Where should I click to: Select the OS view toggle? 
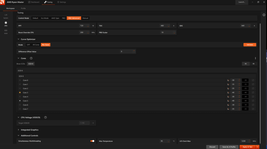click(253, 64)
